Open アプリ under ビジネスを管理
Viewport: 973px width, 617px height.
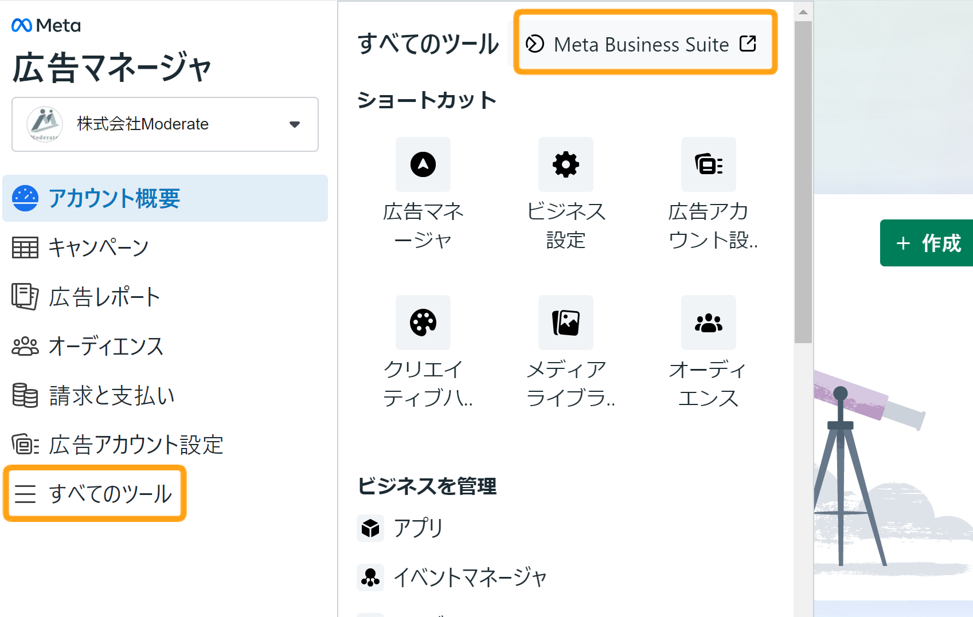click(400, 528)
